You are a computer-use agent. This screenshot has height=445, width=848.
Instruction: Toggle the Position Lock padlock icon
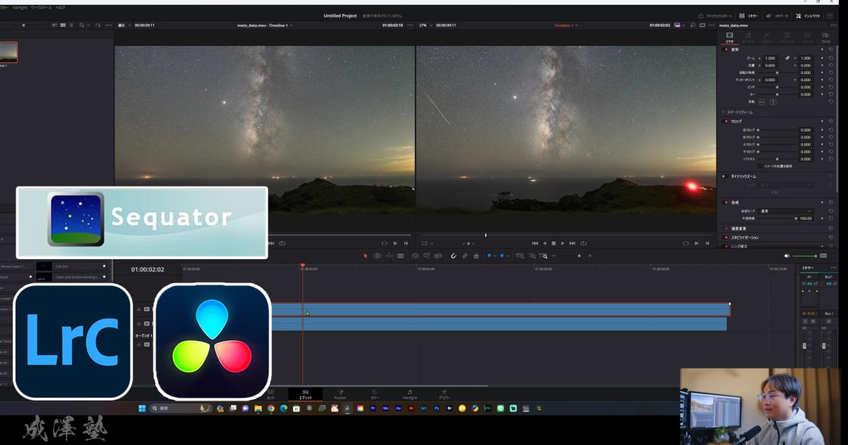(x=476, y=256)
